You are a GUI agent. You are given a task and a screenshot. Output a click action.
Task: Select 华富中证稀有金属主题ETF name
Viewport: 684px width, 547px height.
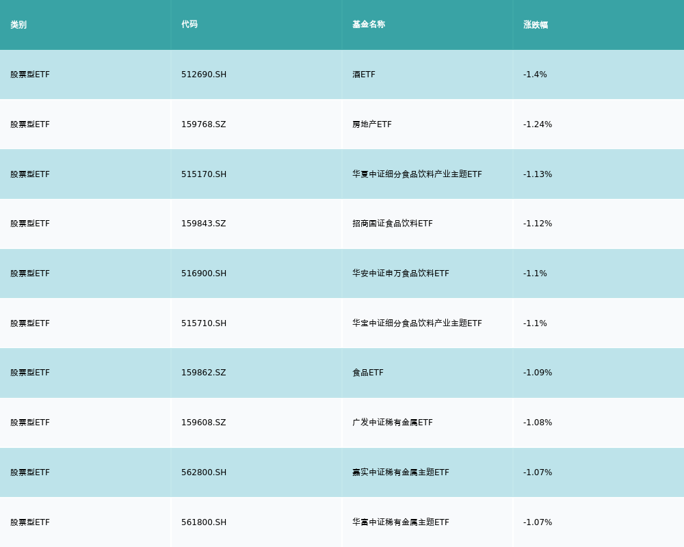coord(401,522)
